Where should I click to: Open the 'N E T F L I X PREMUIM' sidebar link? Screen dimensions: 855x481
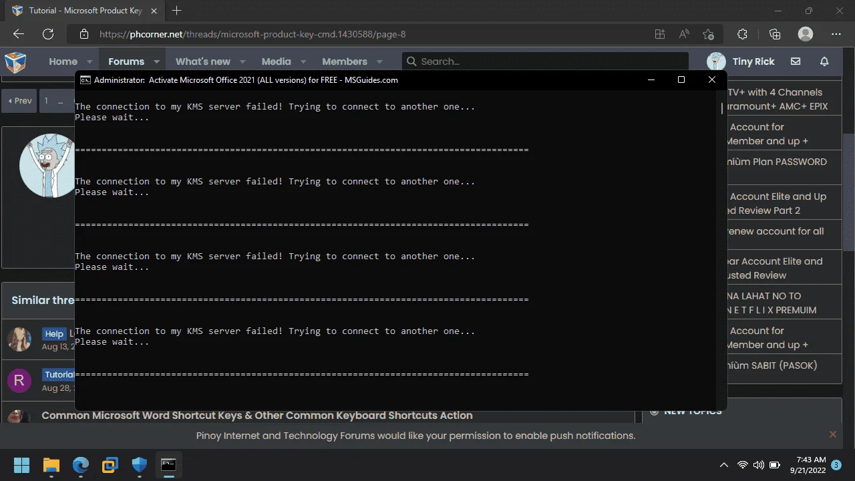click(x=772, y=310)
